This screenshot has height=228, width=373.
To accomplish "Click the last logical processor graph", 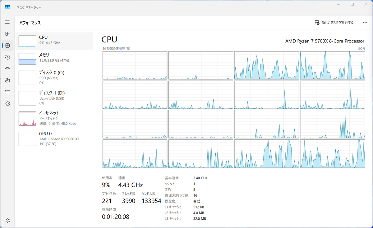I will pyautogui.click(x=333, y=154).
